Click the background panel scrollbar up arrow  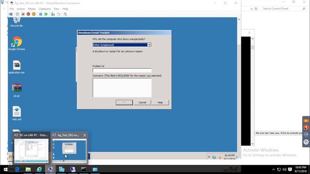252,39
